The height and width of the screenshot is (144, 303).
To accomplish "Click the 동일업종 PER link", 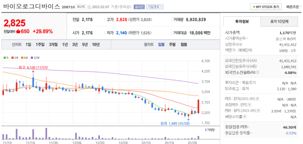I will pos(236,127).
